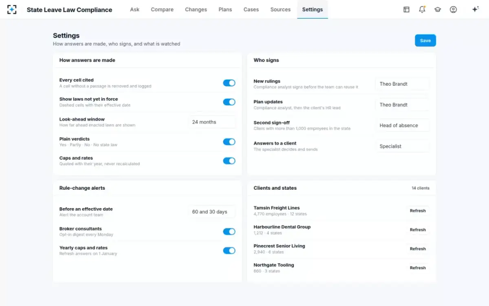Click the 4,770 employees · 12 states text
The height and width of the screenshot is (306, 489).
point(280,214)
